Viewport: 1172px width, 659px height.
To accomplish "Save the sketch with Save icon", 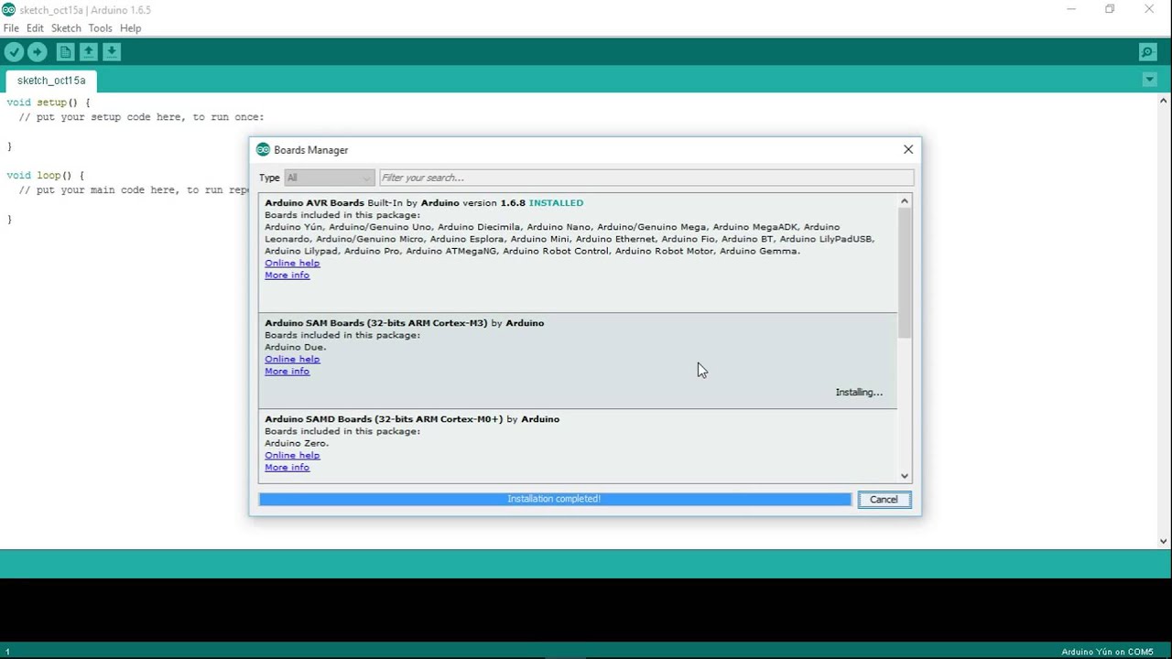I will pyautogui.click(x=111, y=52).
